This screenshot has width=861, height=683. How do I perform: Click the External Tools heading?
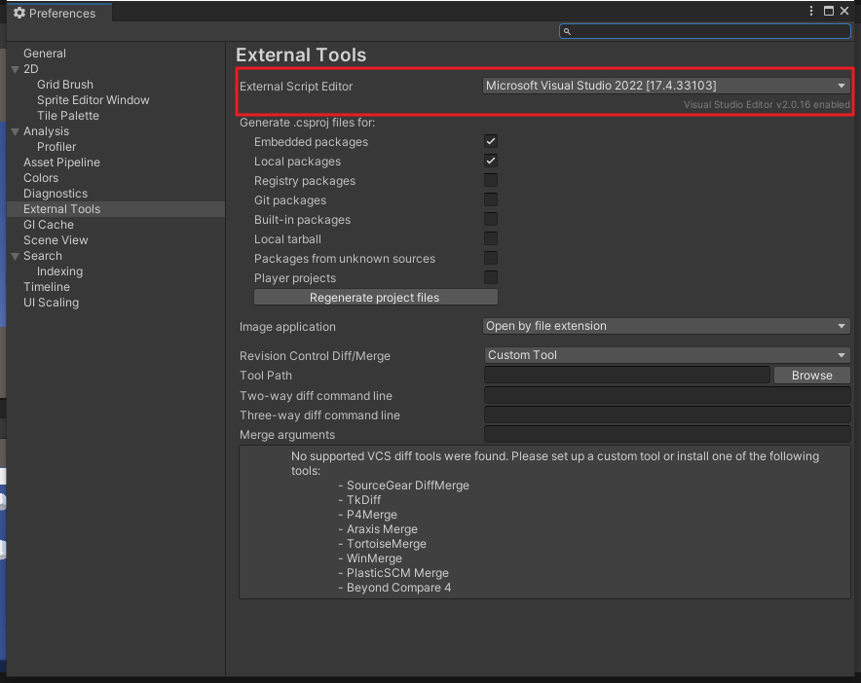(301, 55)
